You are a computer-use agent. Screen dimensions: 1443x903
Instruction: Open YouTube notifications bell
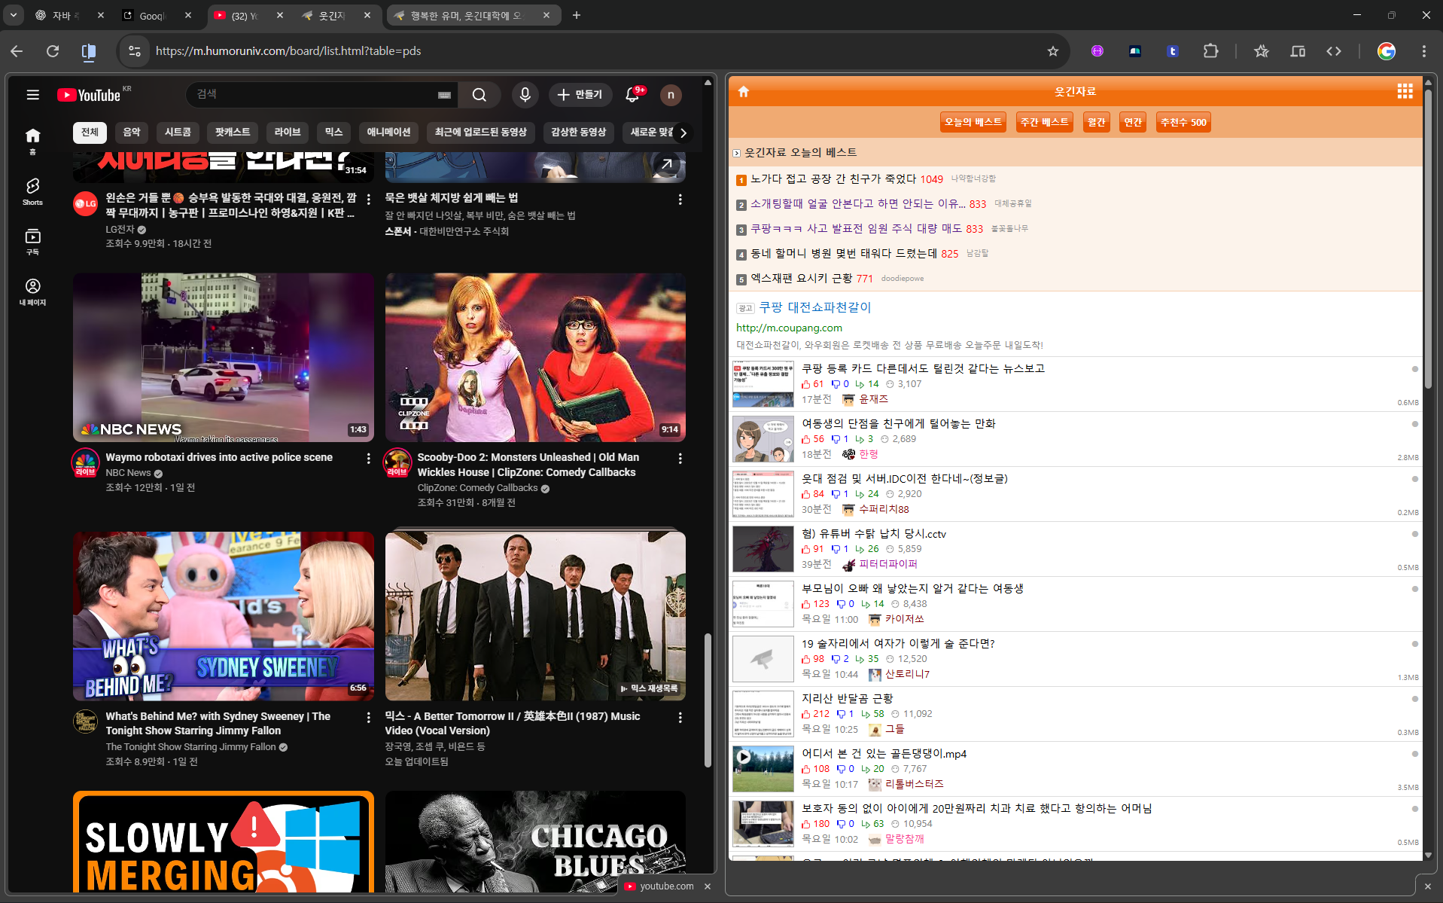pyautogui.click(x=632, y=95)
